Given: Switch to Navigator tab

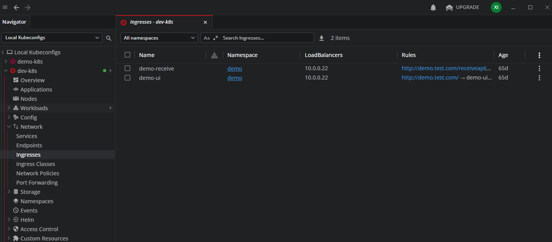Looking at the screenshot, I should (14, 22).
